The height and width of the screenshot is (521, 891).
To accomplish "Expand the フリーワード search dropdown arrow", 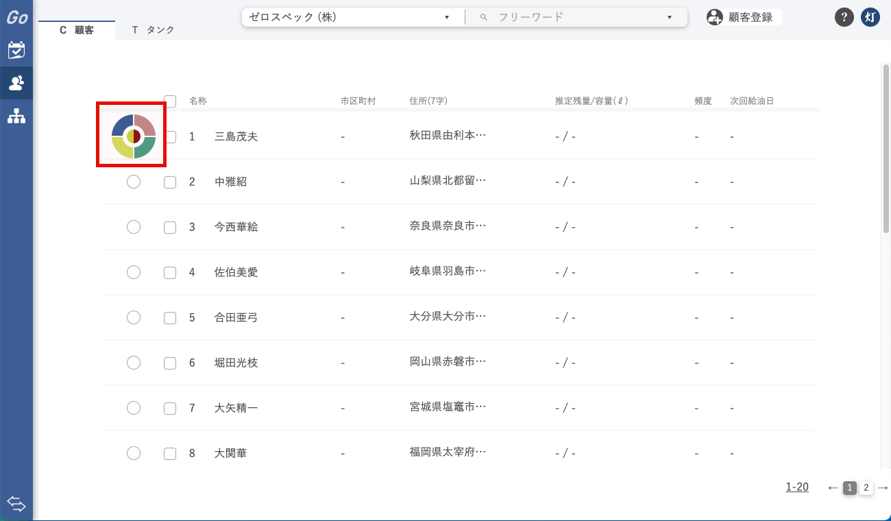I will point(670,17).
